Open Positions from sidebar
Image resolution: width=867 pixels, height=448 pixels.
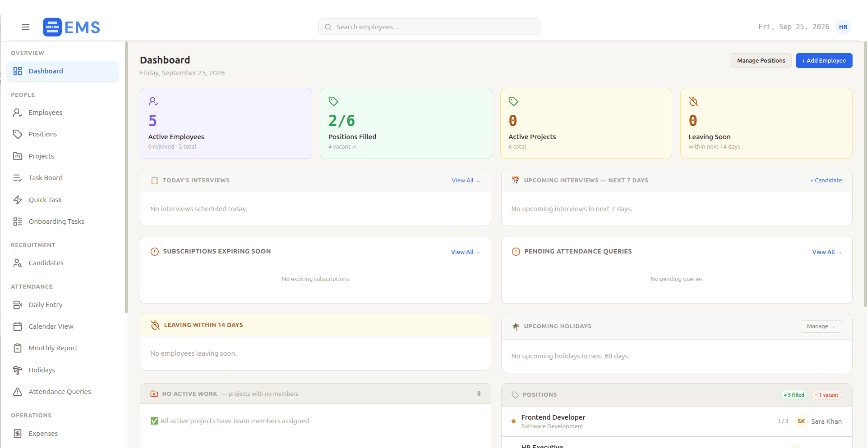[x=63, y=134]
